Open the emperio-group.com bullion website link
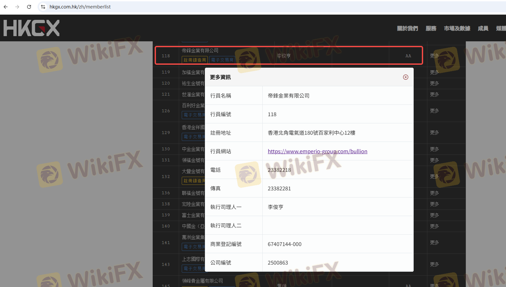The height and width of the screenshot is (287, 506). pos(317,151)
